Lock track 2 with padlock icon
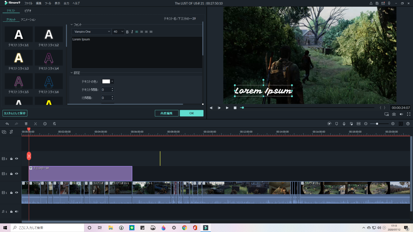The width and height of the screenshot is (413, 232). tap(11, 174)
